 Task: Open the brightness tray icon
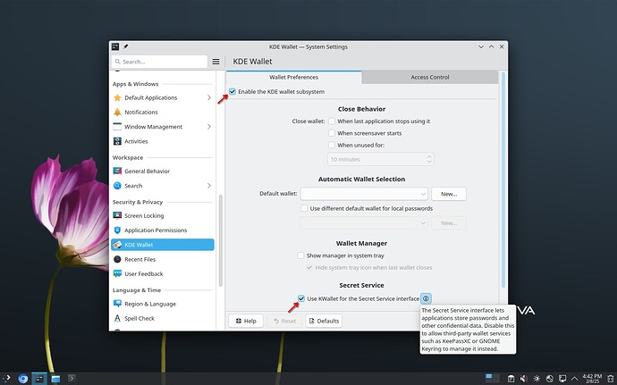tap(537, 379)
